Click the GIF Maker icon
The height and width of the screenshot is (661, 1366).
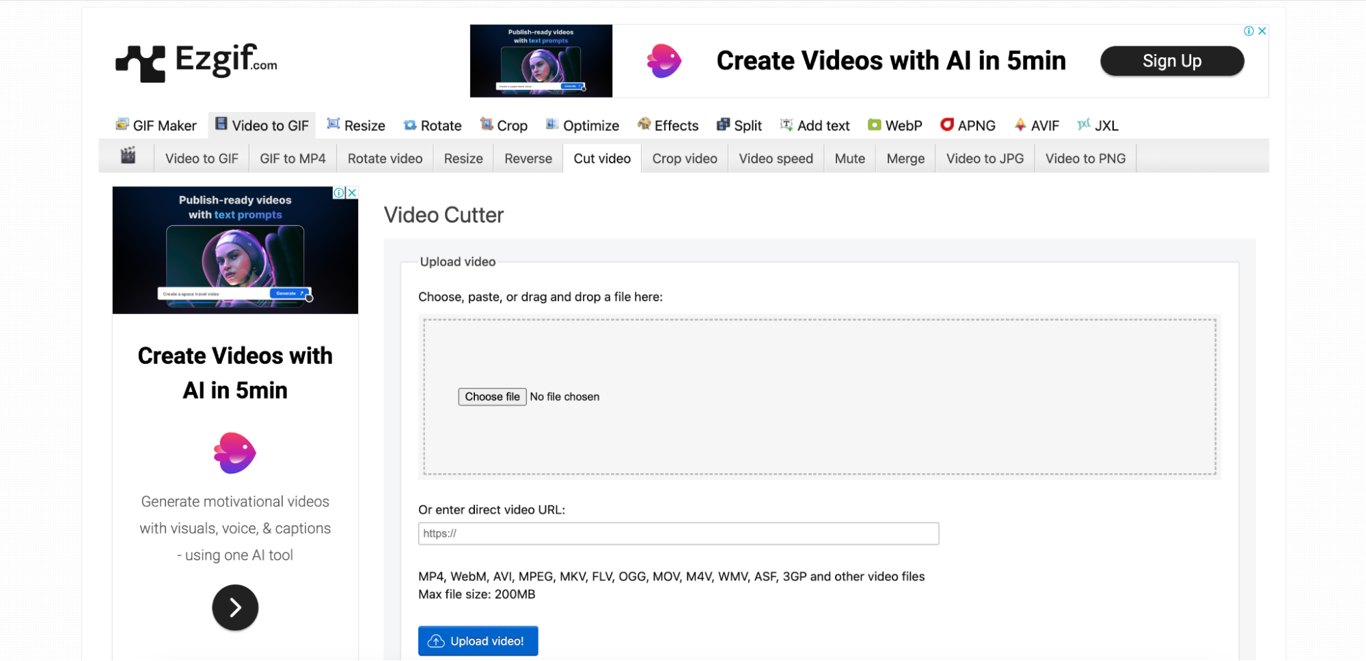point(122,124)
